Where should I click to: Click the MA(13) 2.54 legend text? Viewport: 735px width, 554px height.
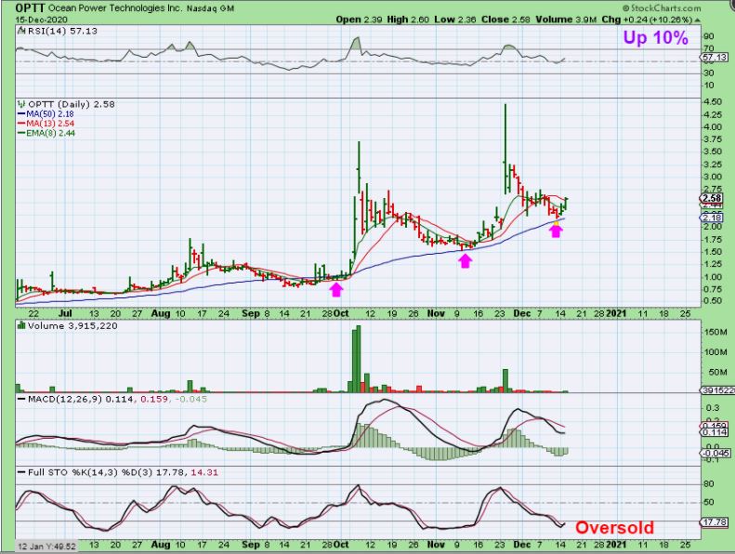tap(50, 124)
